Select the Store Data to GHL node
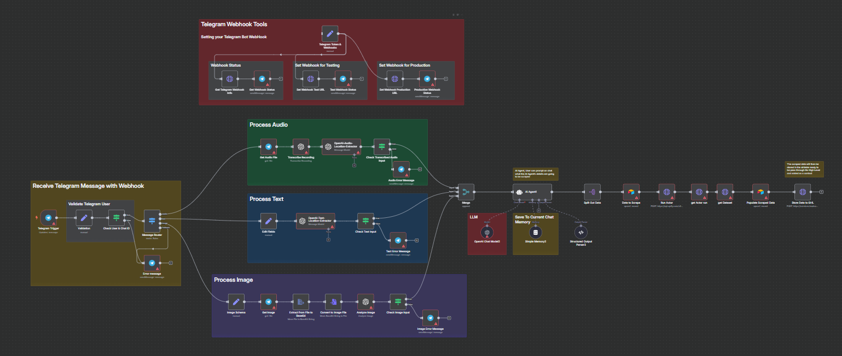842x356 pixels. coord(803,192)
